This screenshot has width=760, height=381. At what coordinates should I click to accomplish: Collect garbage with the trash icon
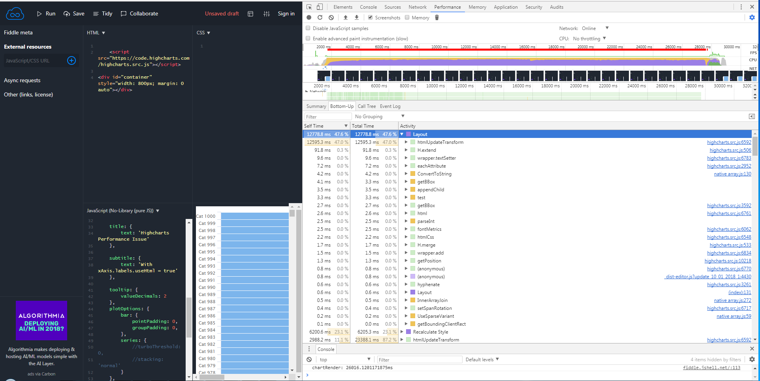[x=437, y=17]
